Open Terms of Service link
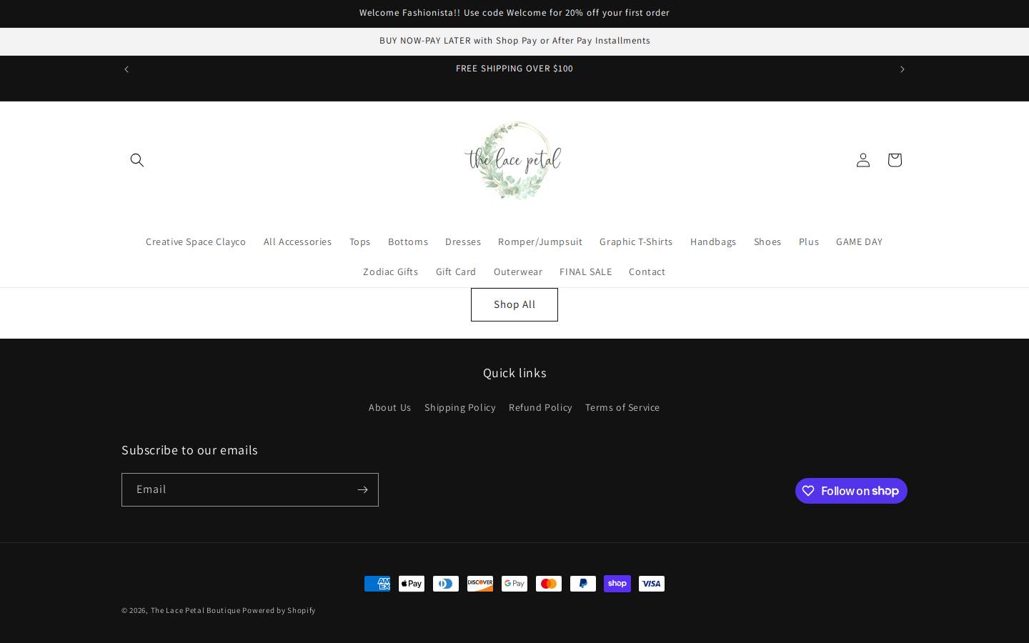Viewport: 1029px width, 643px height. point(622,408)
